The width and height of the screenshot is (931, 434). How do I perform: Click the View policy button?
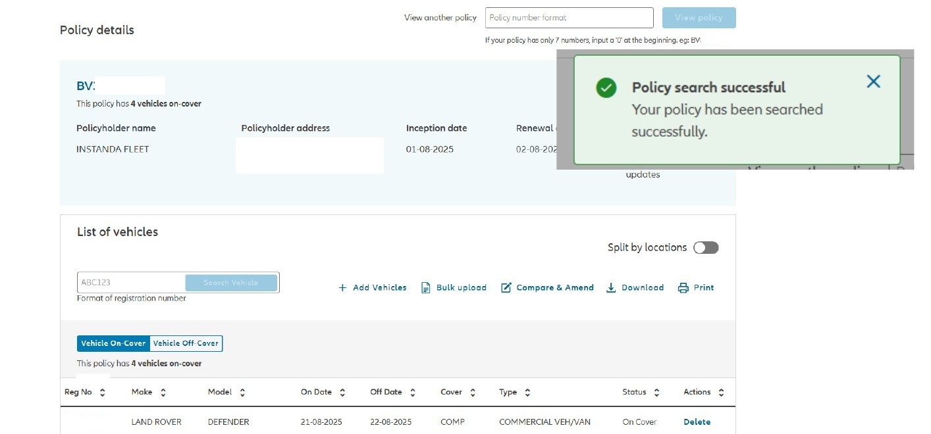[x=699, y=18]
